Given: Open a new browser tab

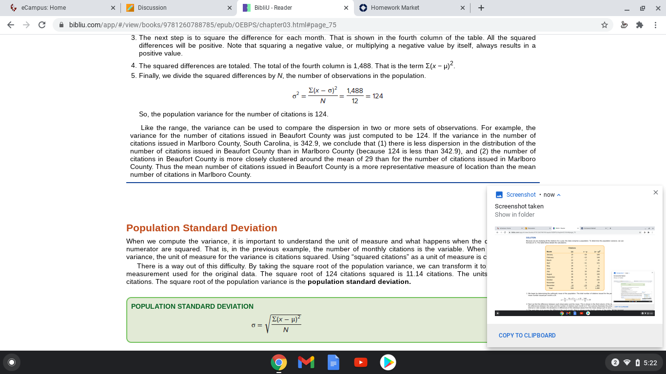Looking at the screenshot, I should tap(481, 8).
